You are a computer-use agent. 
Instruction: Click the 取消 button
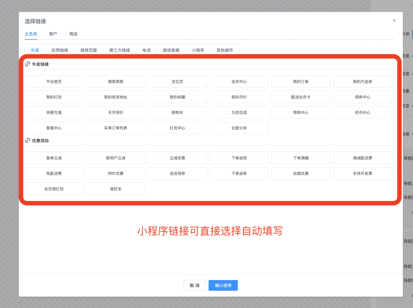pos(194,285)
